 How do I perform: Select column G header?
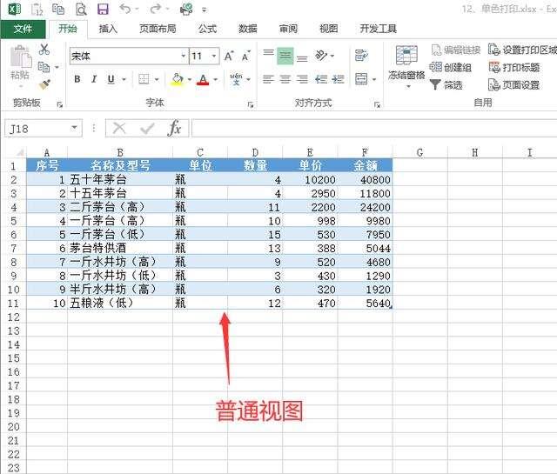[419, 152]
